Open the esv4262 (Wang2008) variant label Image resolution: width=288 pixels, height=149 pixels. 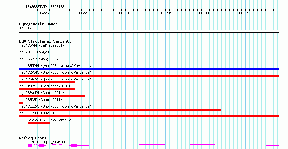click(x=37, y=52)
